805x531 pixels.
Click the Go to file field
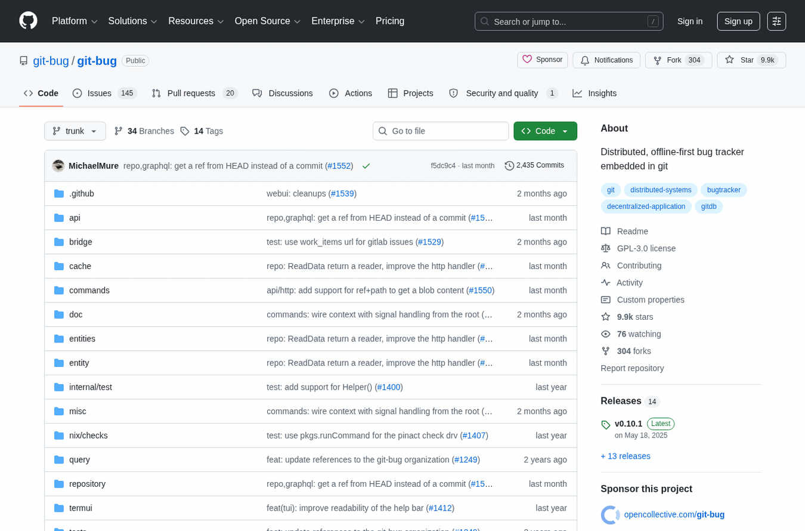[x=441, y=131]
